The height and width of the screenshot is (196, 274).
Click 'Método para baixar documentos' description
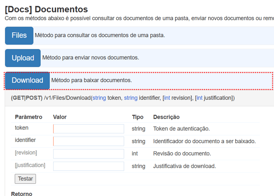(x=92, y=80)
